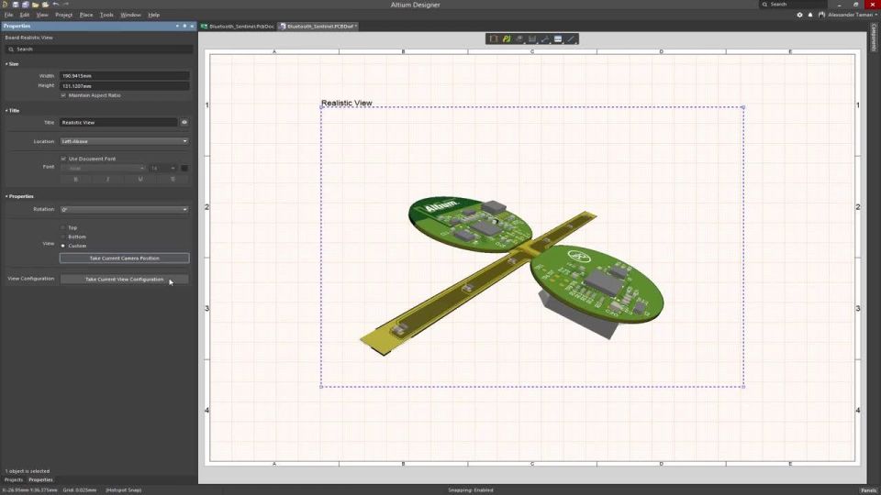The width and height of the screenshot is (881, 495).
Task: Toggle Strikethrough font style button
Action: click(173, 179)
